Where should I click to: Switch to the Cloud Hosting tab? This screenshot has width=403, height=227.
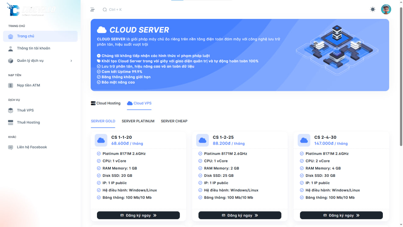pyautogui.click(x=105, y=103)
